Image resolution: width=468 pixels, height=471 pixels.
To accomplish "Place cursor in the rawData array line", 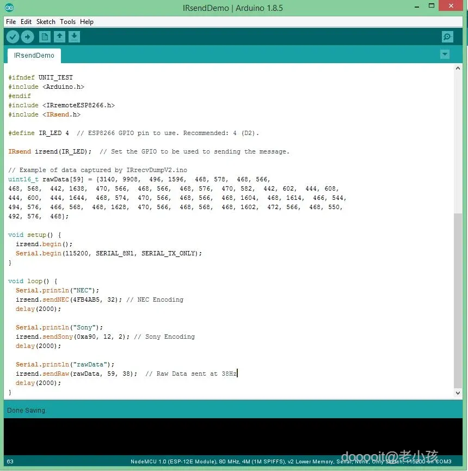I will [x=139, y=179].
